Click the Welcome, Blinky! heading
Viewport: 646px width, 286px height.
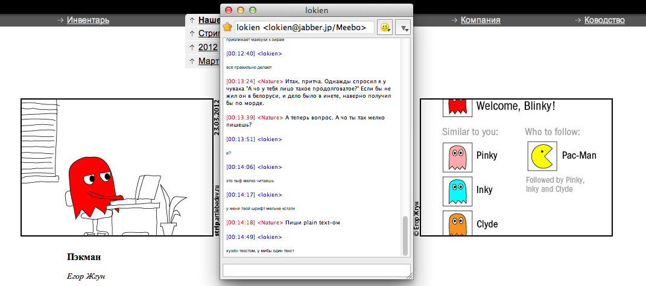(x=516, y=106)
